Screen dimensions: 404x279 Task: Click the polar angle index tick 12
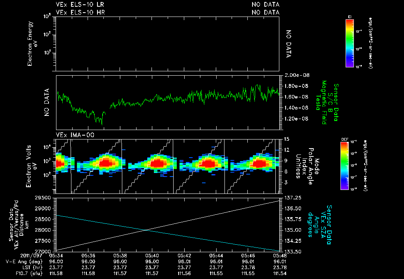click(286, 150)
